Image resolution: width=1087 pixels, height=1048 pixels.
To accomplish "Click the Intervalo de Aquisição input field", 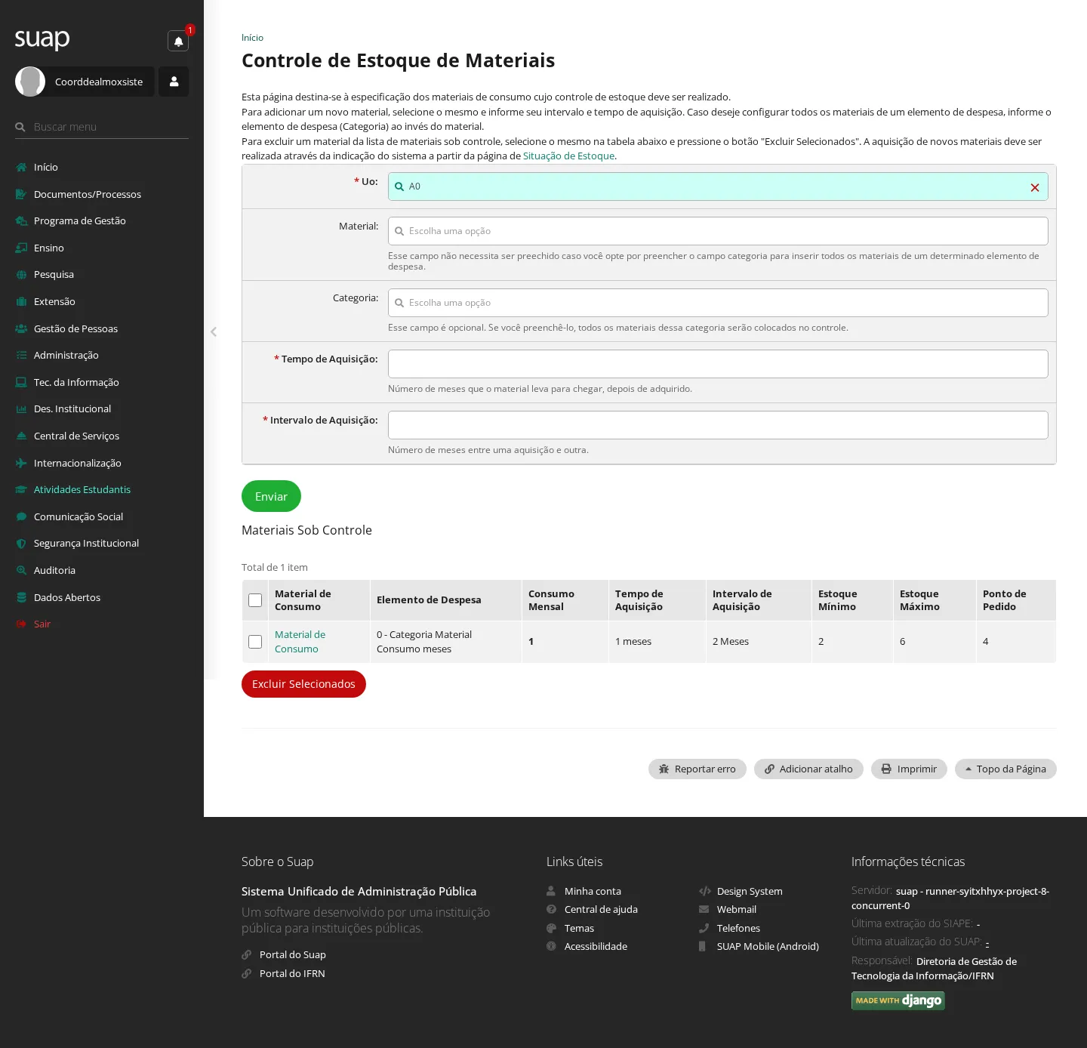I will pos(718,425).
